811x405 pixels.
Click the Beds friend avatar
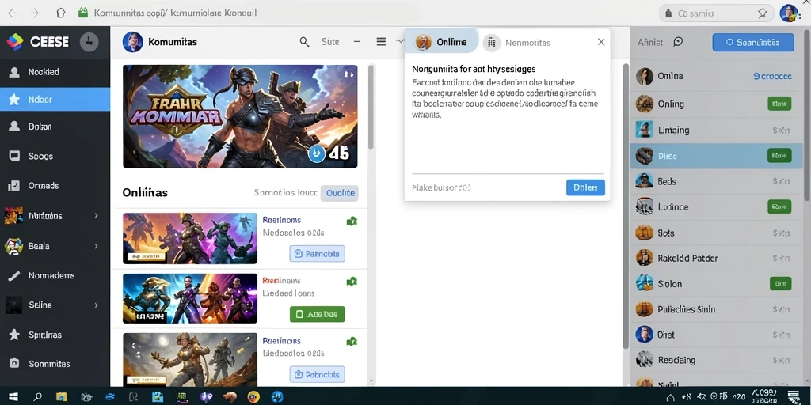644,181
